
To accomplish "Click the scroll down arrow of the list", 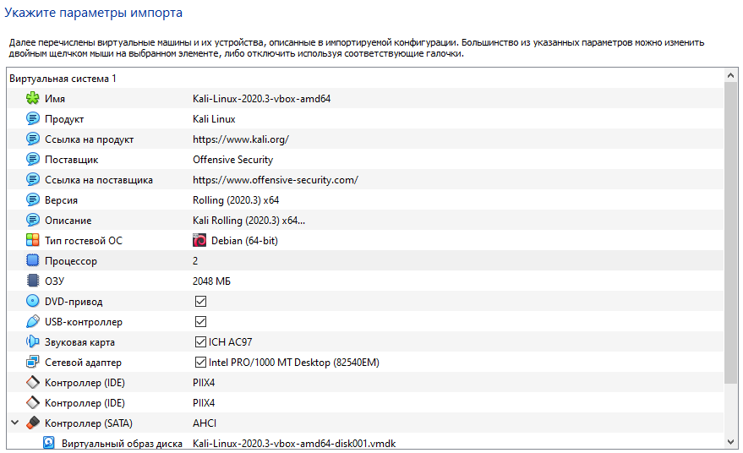I will tap(730, 442).
